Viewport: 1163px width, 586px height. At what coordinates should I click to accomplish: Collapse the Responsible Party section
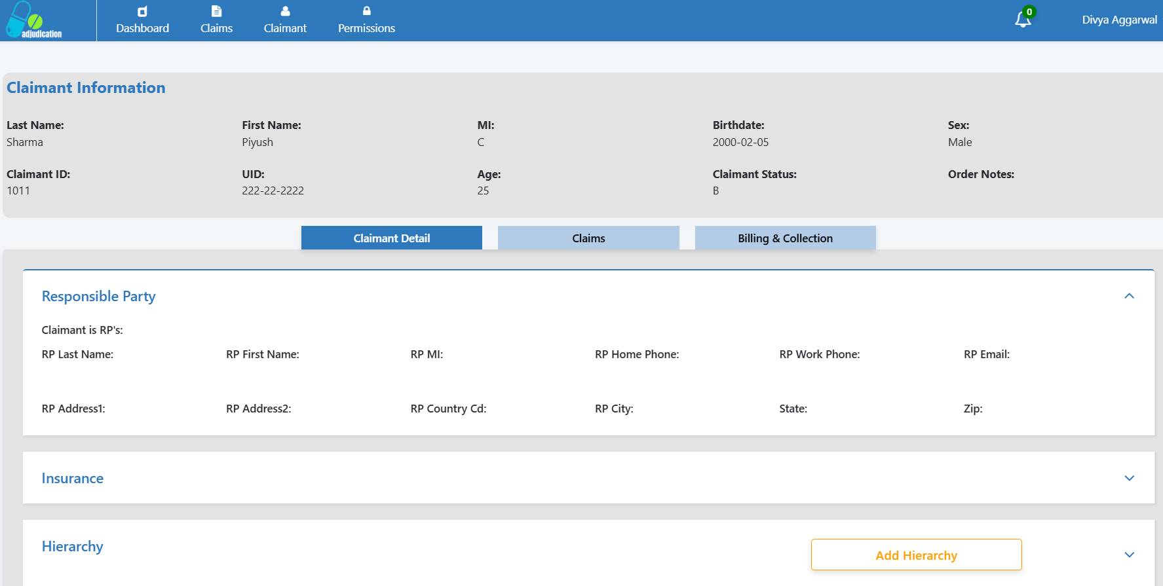[x=1129, y=296]
